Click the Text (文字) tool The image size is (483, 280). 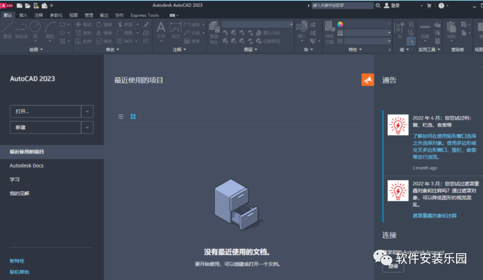click(x=161, y=30)
